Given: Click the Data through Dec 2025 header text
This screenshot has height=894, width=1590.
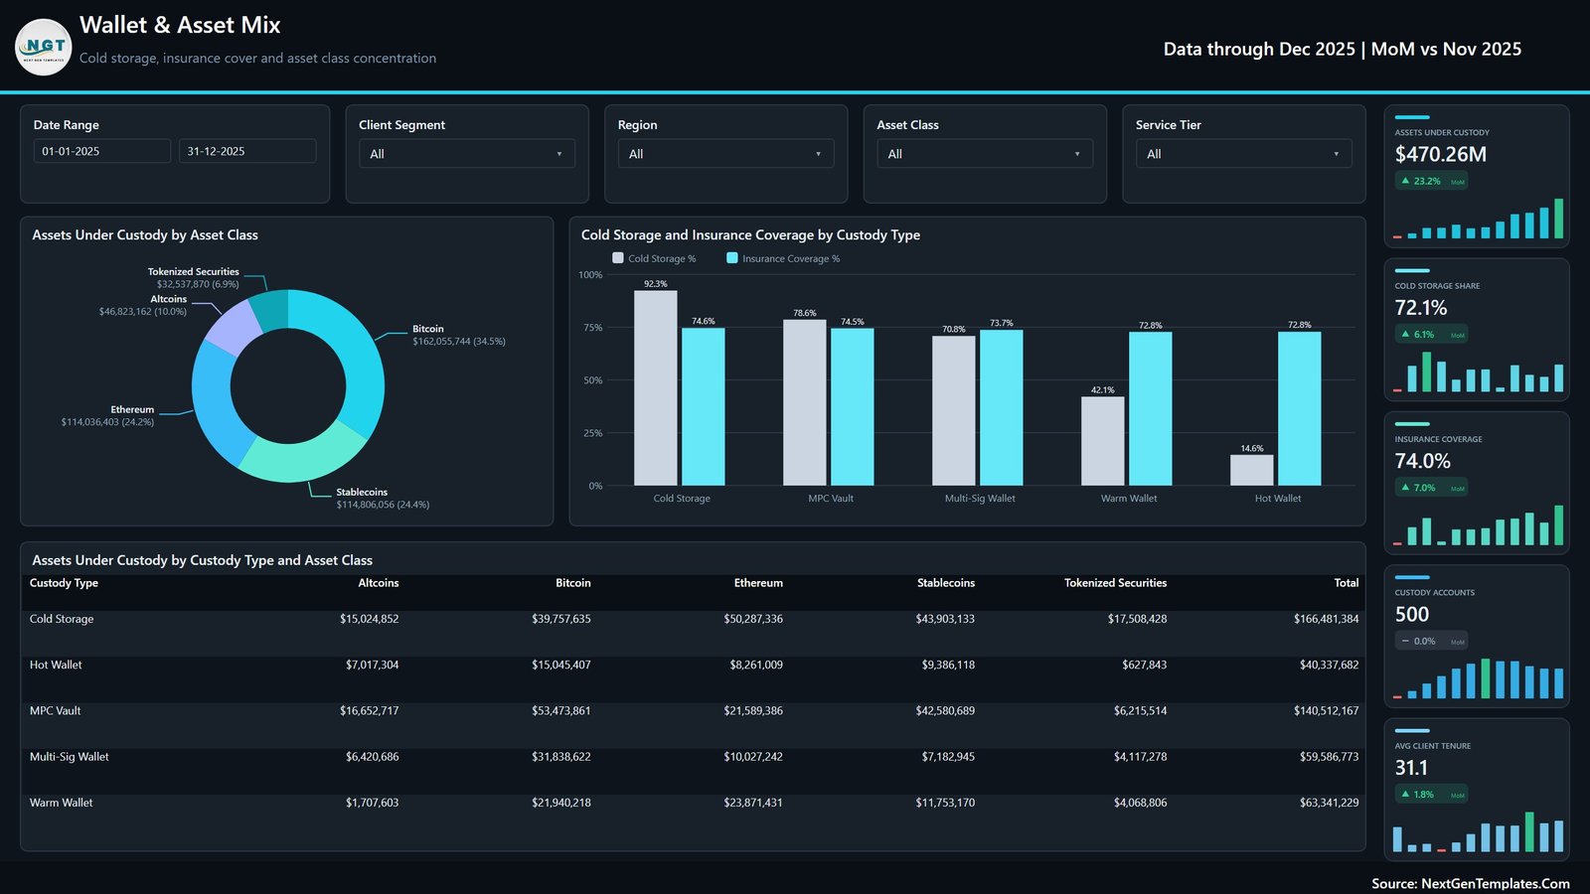Looking at the screenshot, I should click(x=1343, y=49).
